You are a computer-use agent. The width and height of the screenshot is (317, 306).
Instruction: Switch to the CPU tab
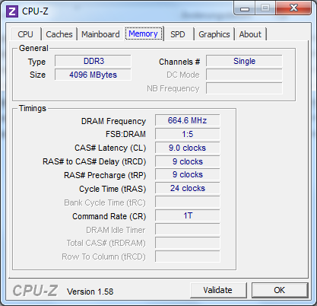[25, 34]
